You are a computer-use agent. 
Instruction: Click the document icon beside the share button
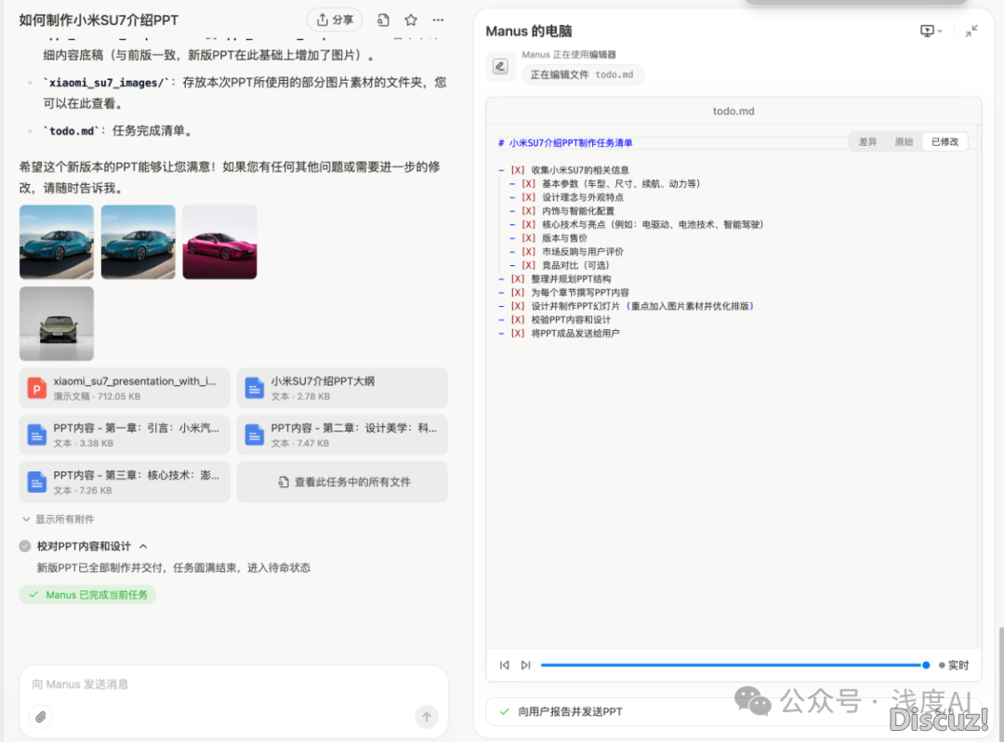[383, 20]
